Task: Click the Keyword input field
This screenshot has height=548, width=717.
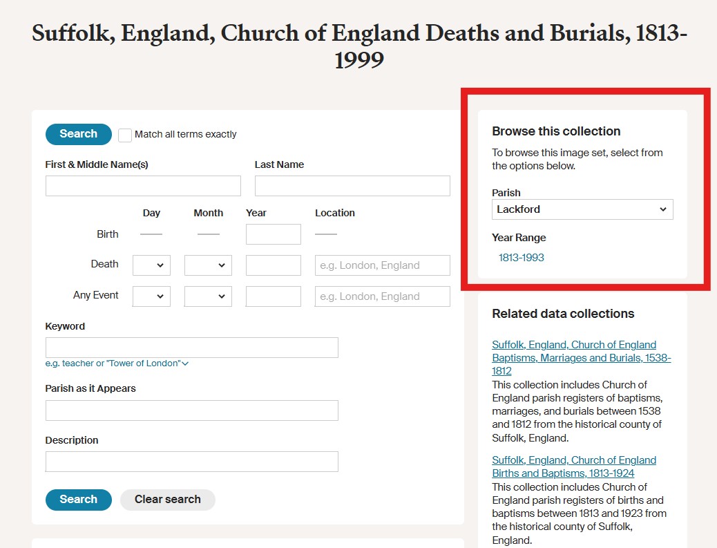Action: [191, 348]
